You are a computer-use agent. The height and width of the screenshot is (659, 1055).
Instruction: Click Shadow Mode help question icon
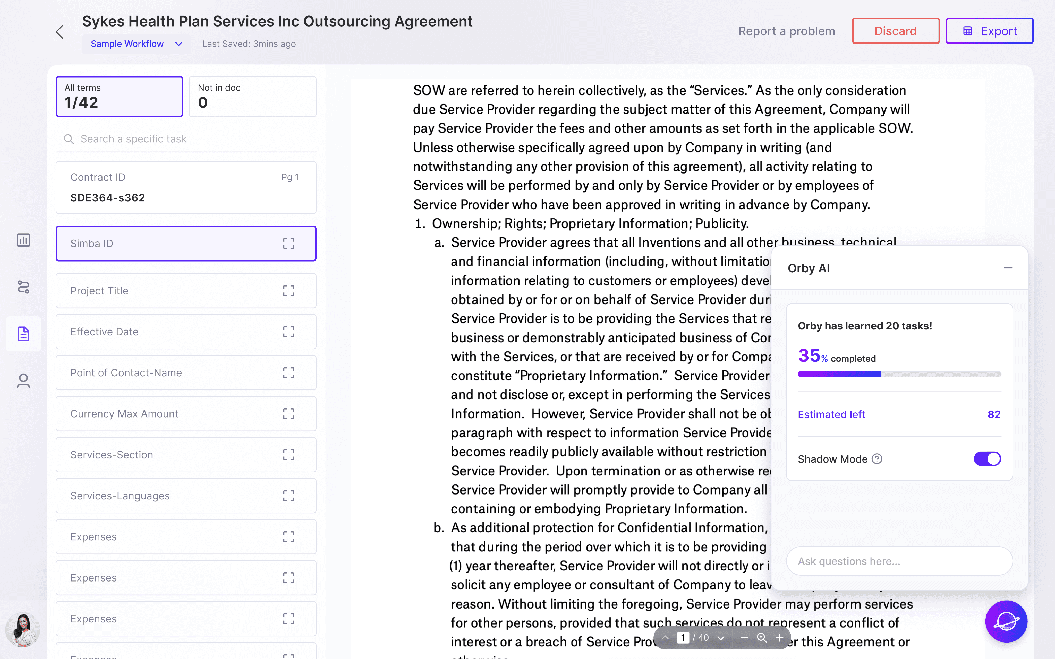877,459
